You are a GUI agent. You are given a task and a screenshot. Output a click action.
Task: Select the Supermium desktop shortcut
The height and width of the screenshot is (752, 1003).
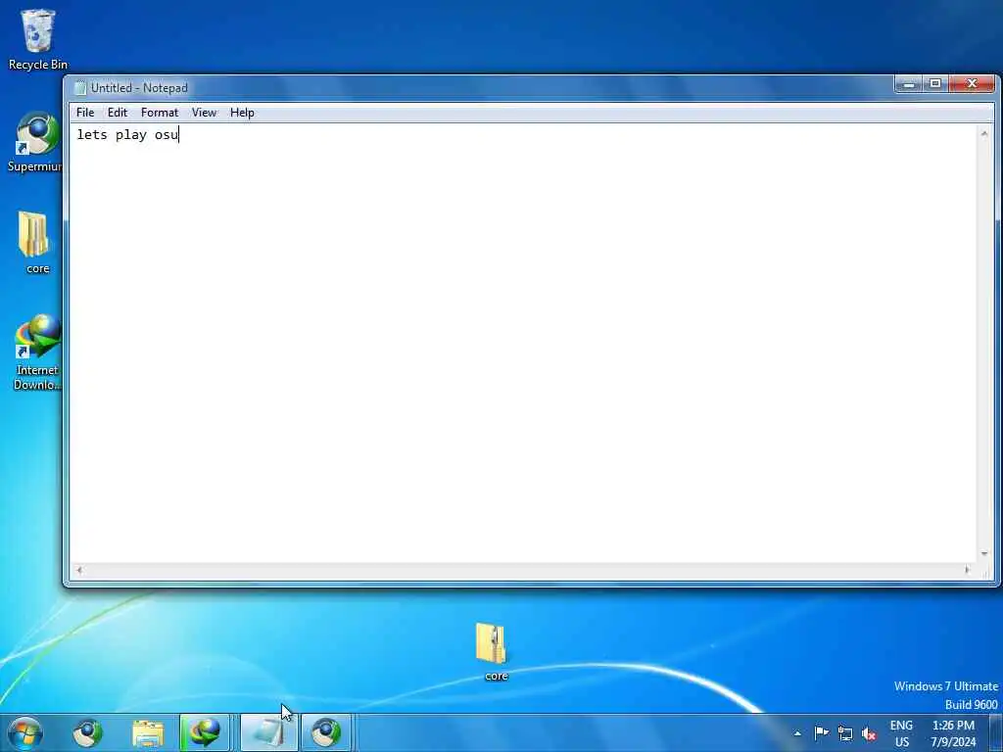35,142
